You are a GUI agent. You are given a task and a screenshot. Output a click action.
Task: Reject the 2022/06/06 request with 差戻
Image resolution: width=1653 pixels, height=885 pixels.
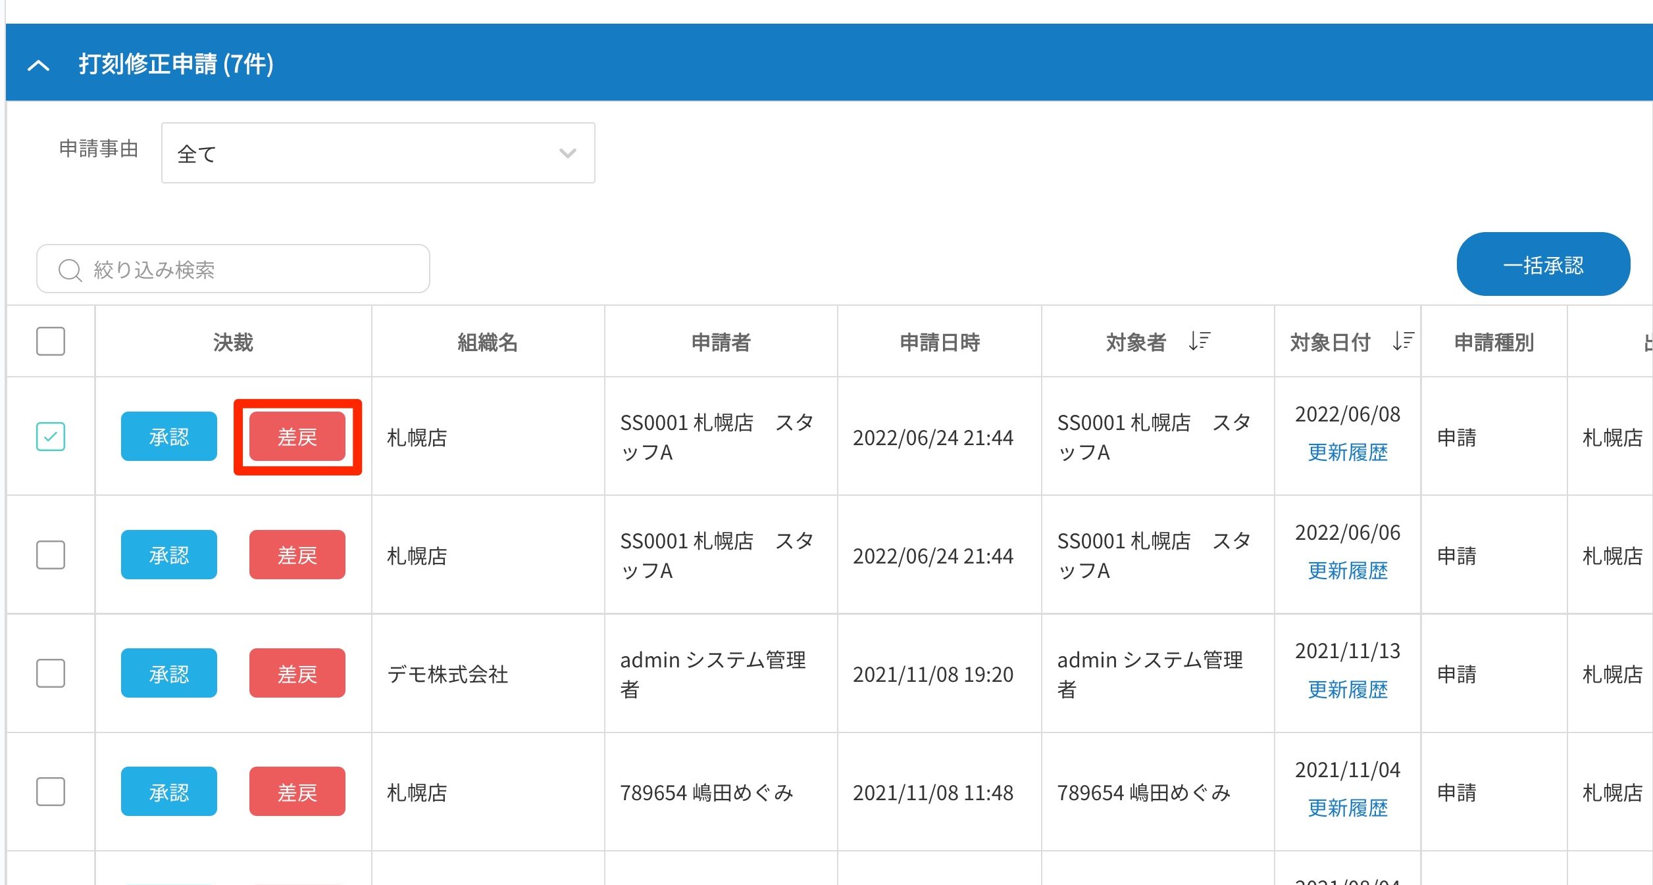click(297, 555)
